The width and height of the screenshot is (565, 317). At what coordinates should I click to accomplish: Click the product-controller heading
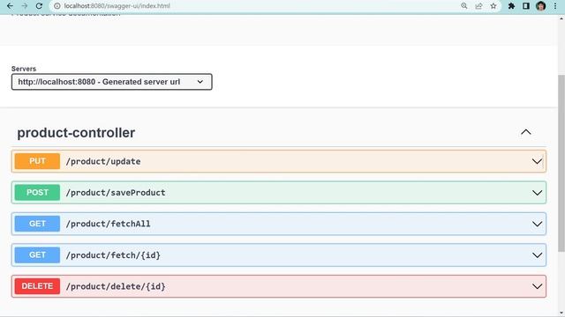[x=76, y=133]
